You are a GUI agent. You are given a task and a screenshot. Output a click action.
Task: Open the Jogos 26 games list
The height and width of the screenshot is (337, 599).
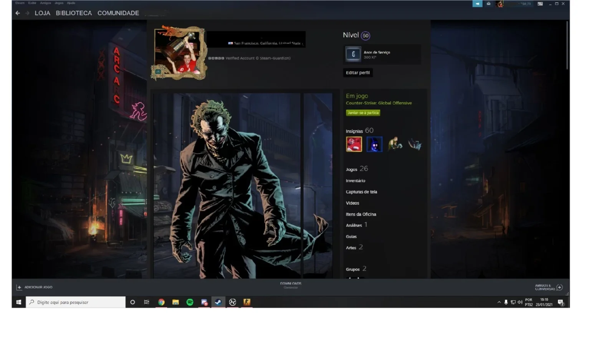point(357,169)
